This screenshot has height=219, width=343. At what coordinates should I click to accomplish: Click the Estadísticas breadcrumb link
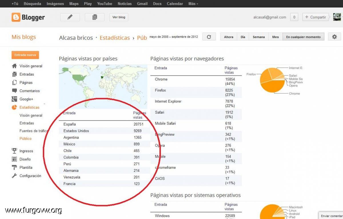coord(115,38)
